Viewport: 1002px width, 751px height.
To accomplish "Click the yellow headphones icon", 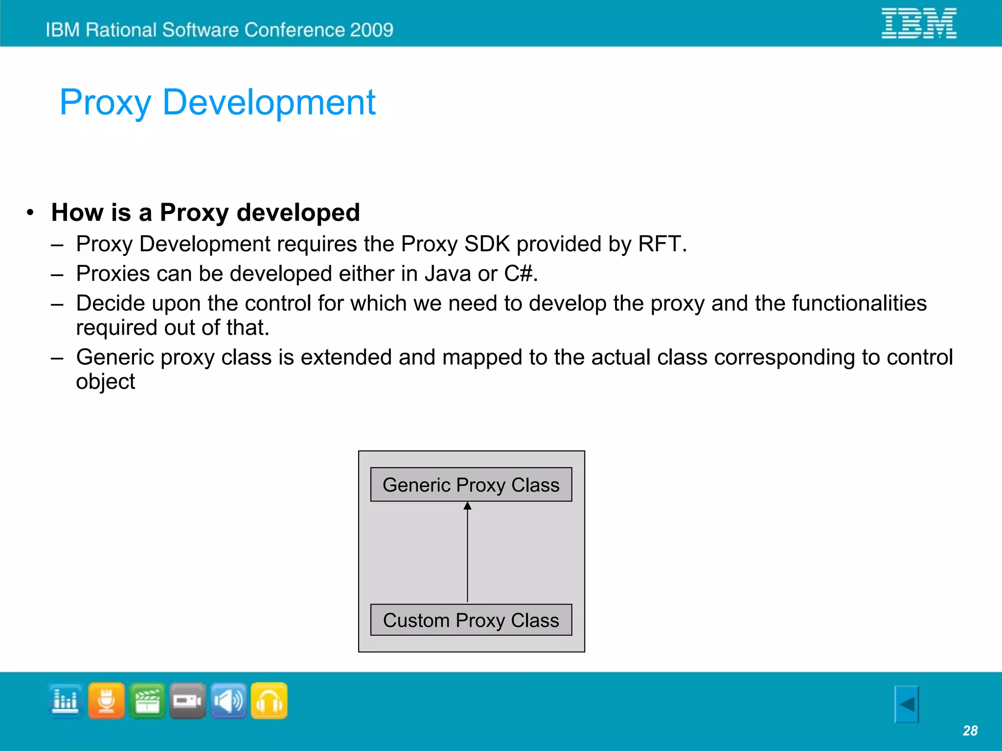I will tap(269, 701).
